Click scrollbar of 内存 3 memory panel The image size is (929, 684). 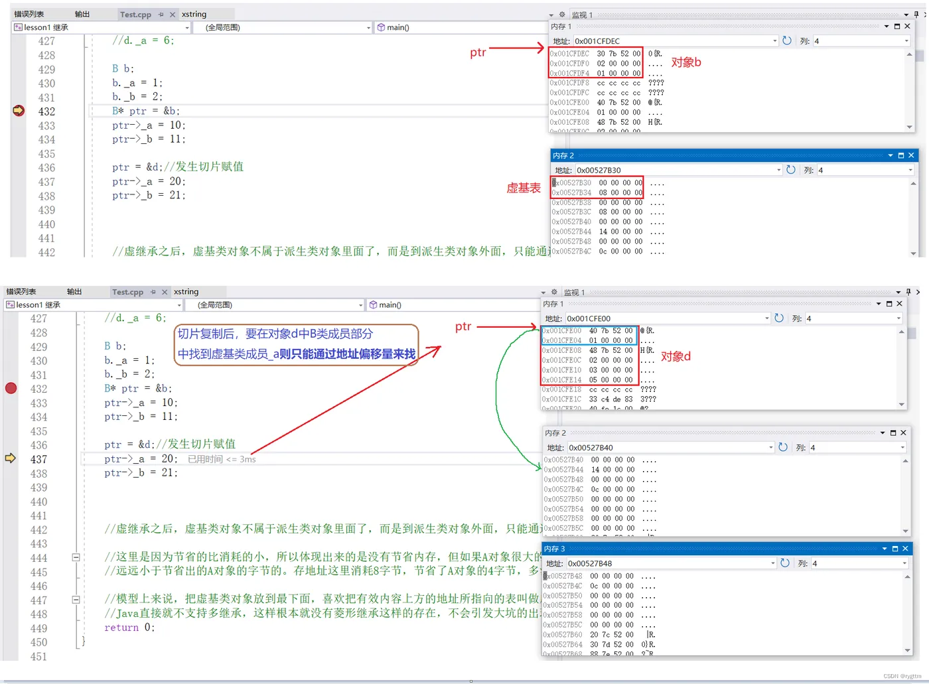[907, 614]
